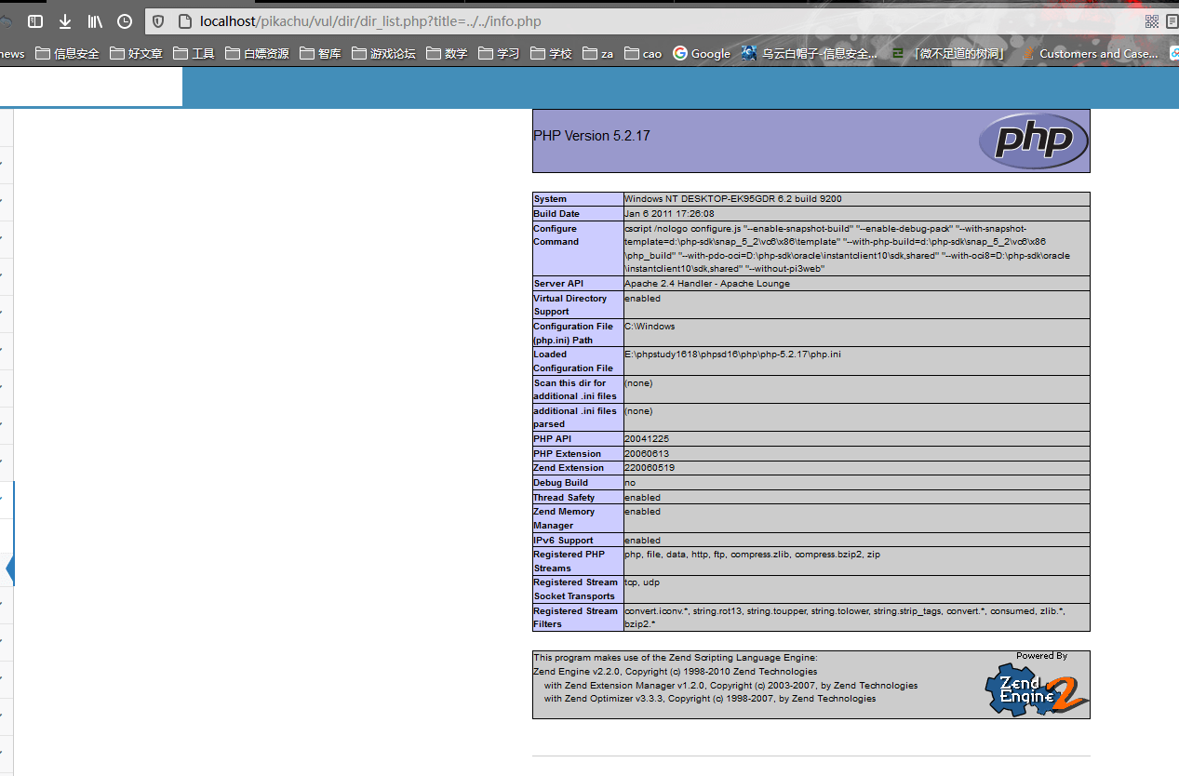1179x776 pixels.
Task: Open the Google bookmark
Action: [x=702, y=54]
